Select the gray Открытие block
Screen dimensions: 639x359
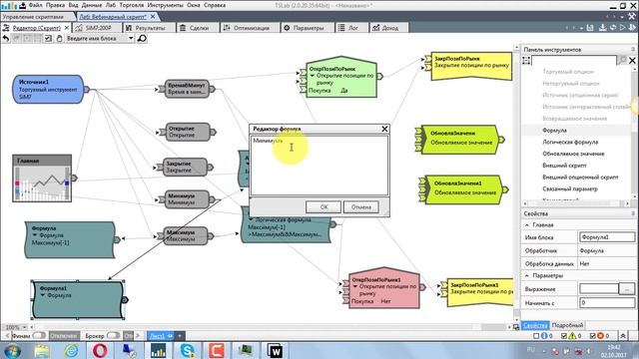click(x=188, y=132)
